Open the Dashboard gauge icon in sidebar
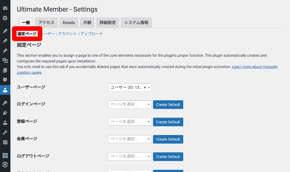290x172 pixels. 5,8
